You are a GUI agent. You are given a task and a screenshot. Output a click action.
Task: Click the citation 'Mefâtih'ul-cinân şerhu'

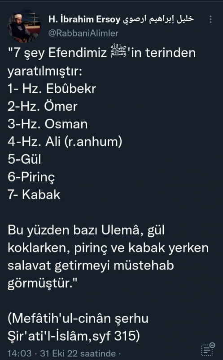point(78,318)
